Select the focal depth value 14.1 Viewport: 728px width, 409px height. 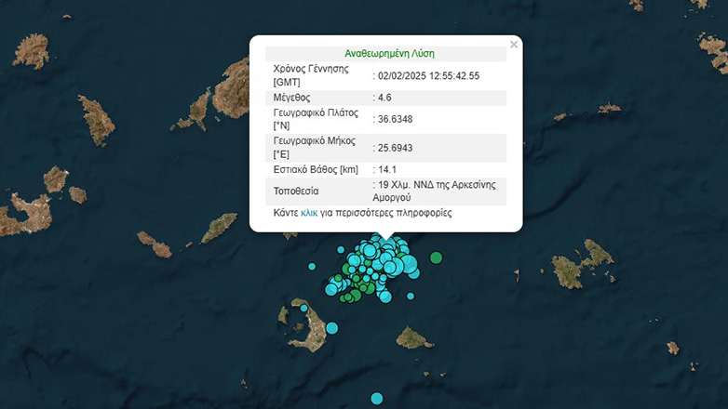(386, 169)
